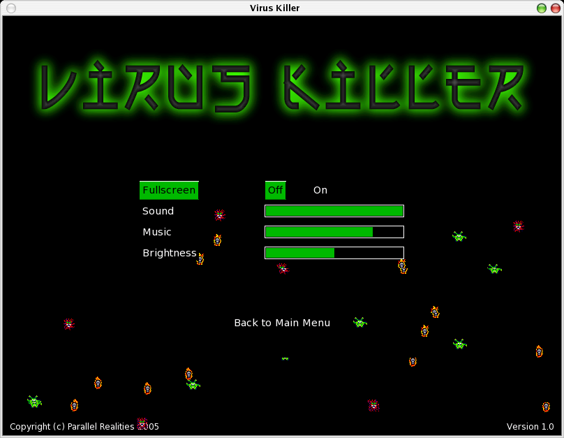
Task: Close window with red title bar button
Action: pyautogui.click(x=554, y=8)
